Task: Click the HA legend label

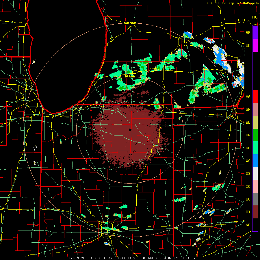Action: point(248,97)
